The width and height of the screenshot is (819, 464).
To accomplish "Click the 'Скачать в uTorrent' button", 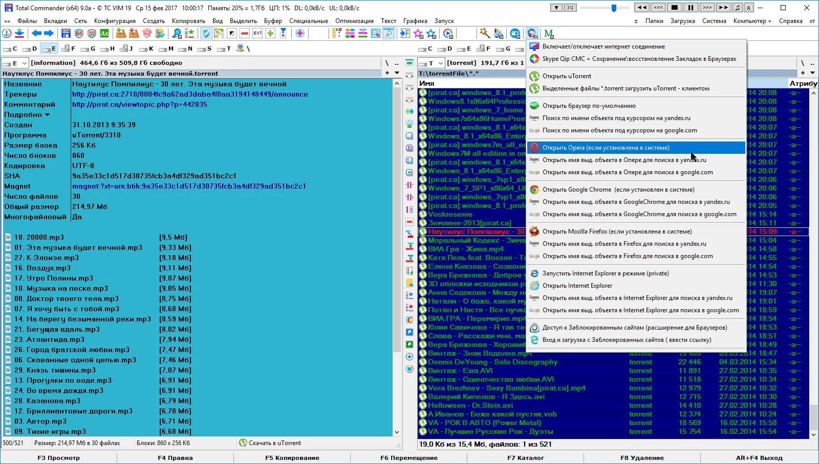I will point(270,443).
